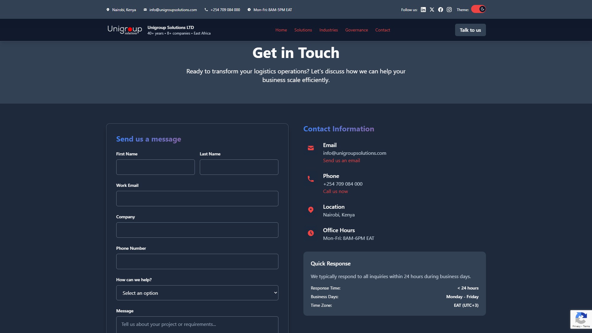The height and width of the screenshot is (333, 592).
Task: Click the location pin beside Nairobi, Kenya
Action: (108, 10)
